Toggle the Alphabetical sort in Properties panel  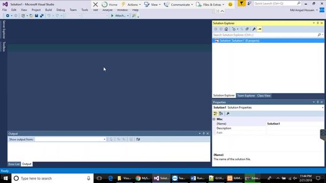click(221, 113)
